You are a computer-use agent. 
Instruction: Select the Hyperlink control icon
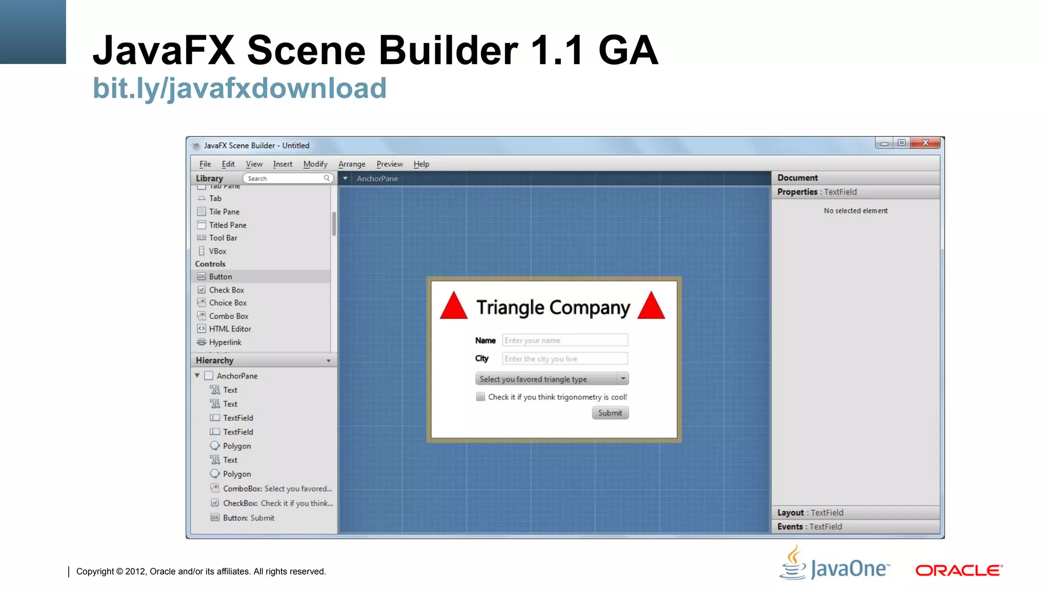[201, 342]
